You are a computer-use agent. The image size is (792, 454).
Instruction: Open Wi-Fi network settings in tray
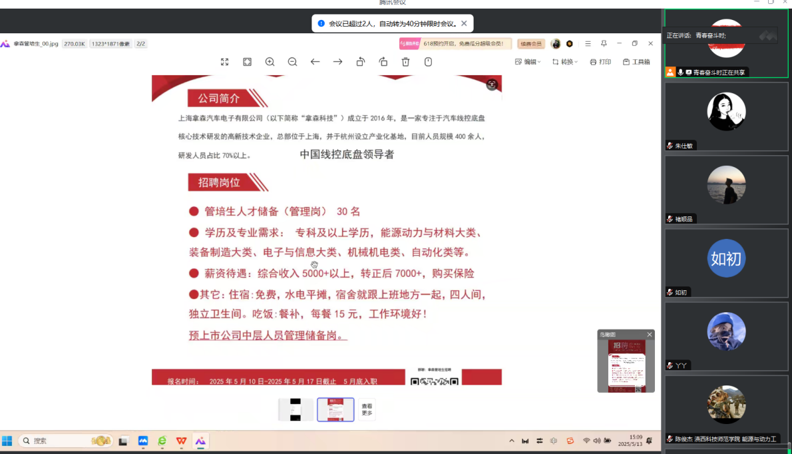tap(586, 441)
